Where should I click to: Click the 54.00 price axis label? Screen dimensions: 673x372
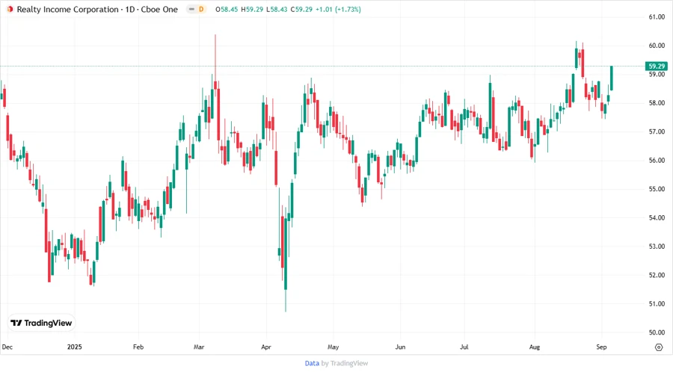657,217
